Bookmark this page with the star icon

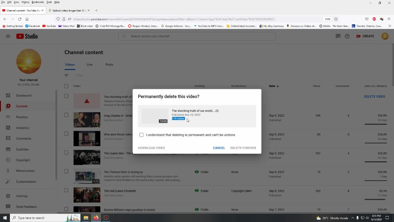[x=336, y=19]
